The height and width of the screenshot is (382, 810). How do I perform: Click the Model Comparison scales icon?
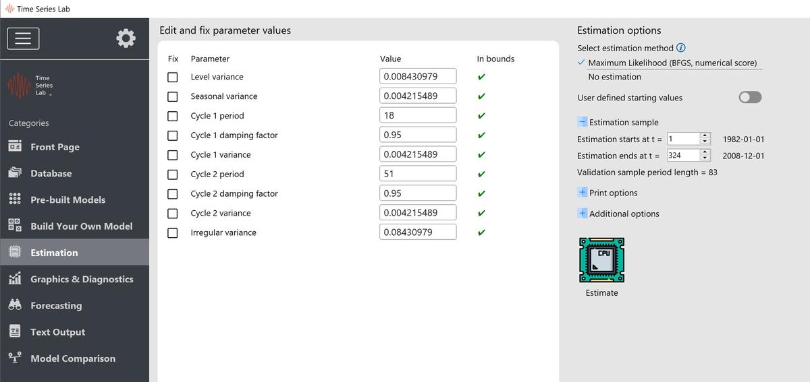pyautogui.click(x=15, y=358)
